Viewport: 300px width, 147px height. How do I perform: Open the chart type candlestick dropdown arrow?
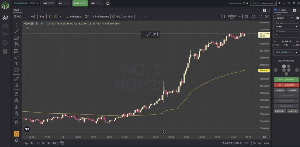(x=60, y=17)
